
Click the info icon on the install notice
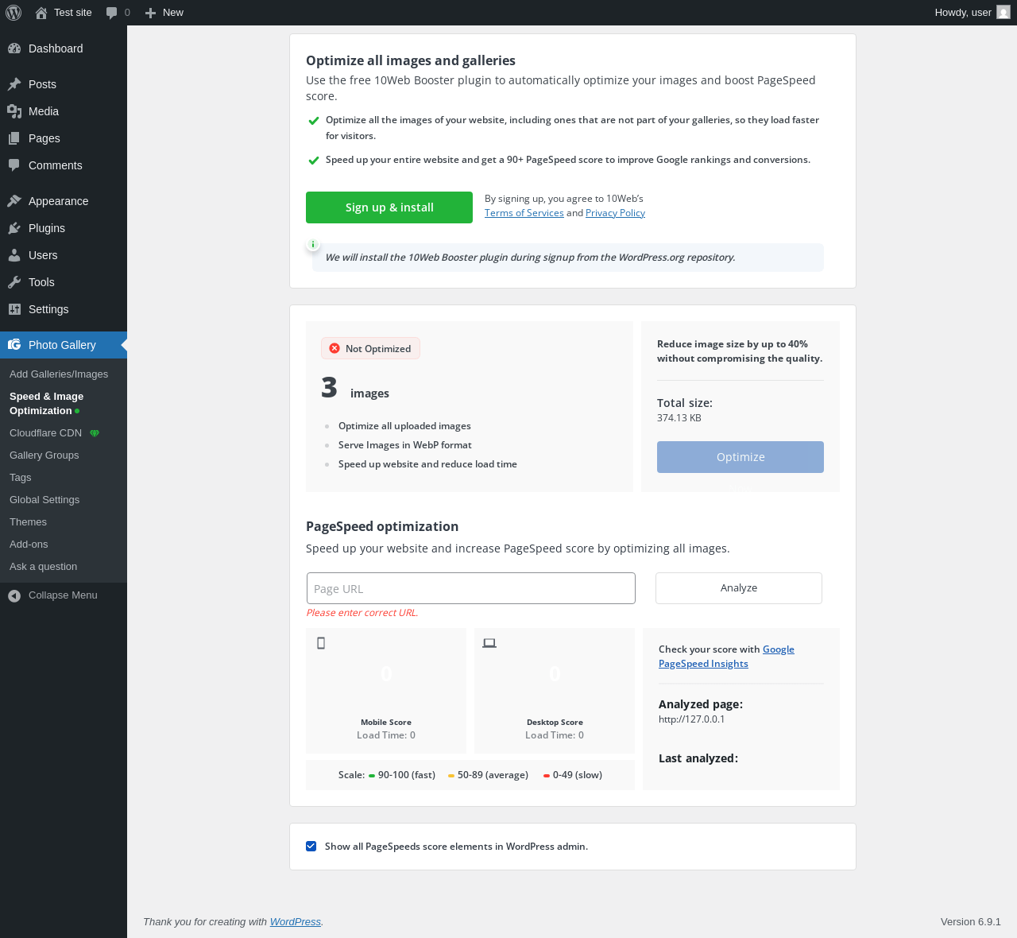tap(313, 245)
